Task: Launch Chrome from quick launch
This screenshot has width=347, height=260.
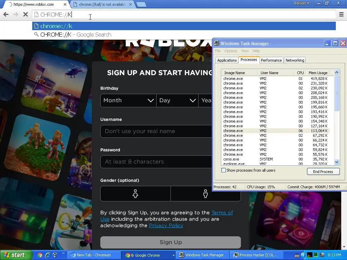Action: point(40,255)
